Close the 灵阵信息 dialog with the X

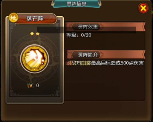point(143,8)
